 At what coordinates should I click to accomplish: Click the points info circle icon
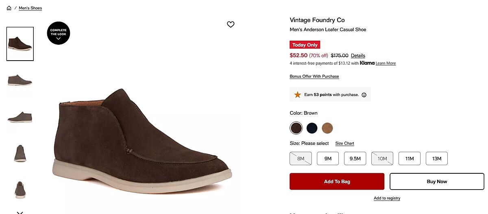point(364,95)
